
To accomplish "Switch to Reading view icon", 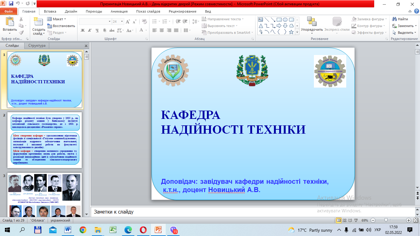I will tap(350, 220).
